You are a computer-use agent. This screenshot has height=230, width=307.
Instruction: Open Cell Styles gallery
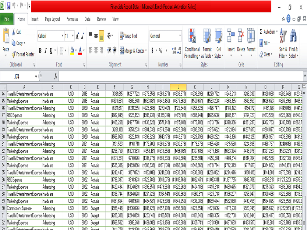click(219, 44)
